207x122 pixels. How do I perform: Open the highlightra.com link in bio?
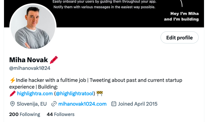coord(35,94)
